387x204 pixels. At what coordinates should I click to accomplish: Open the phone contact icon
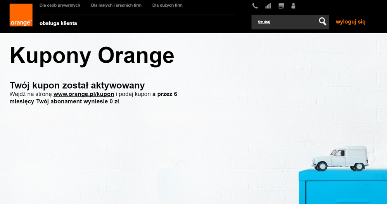pyautogui.click(x=255, y=6)
